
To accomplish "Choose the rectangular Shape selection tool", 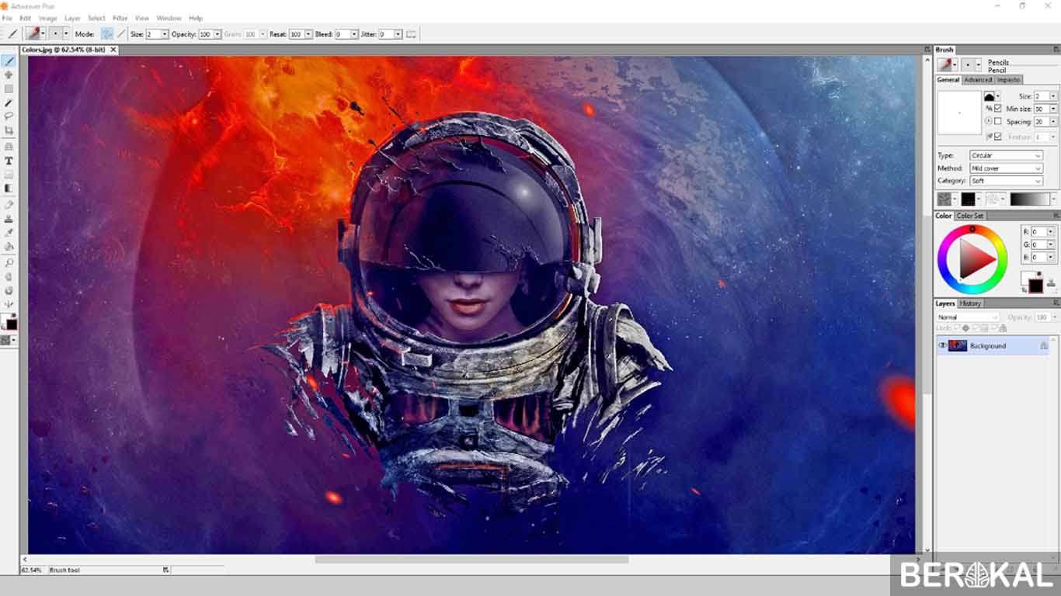I will tap(9, 88).
